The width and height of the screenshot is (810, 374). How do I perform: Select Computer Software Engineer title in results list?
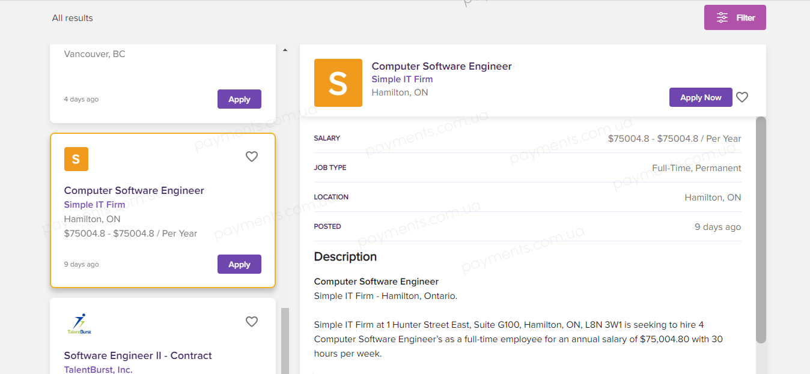[x=134, y=190]
